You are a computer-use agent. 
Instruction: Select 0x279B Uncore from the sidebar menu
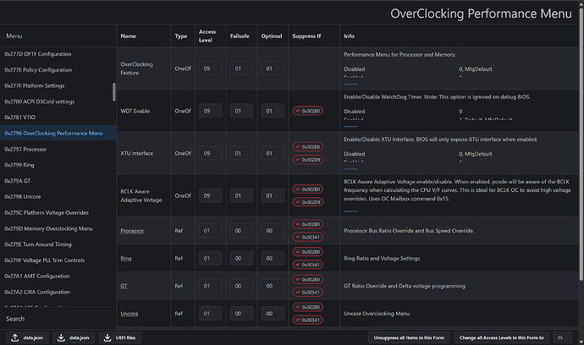click(x=27, y=195)
